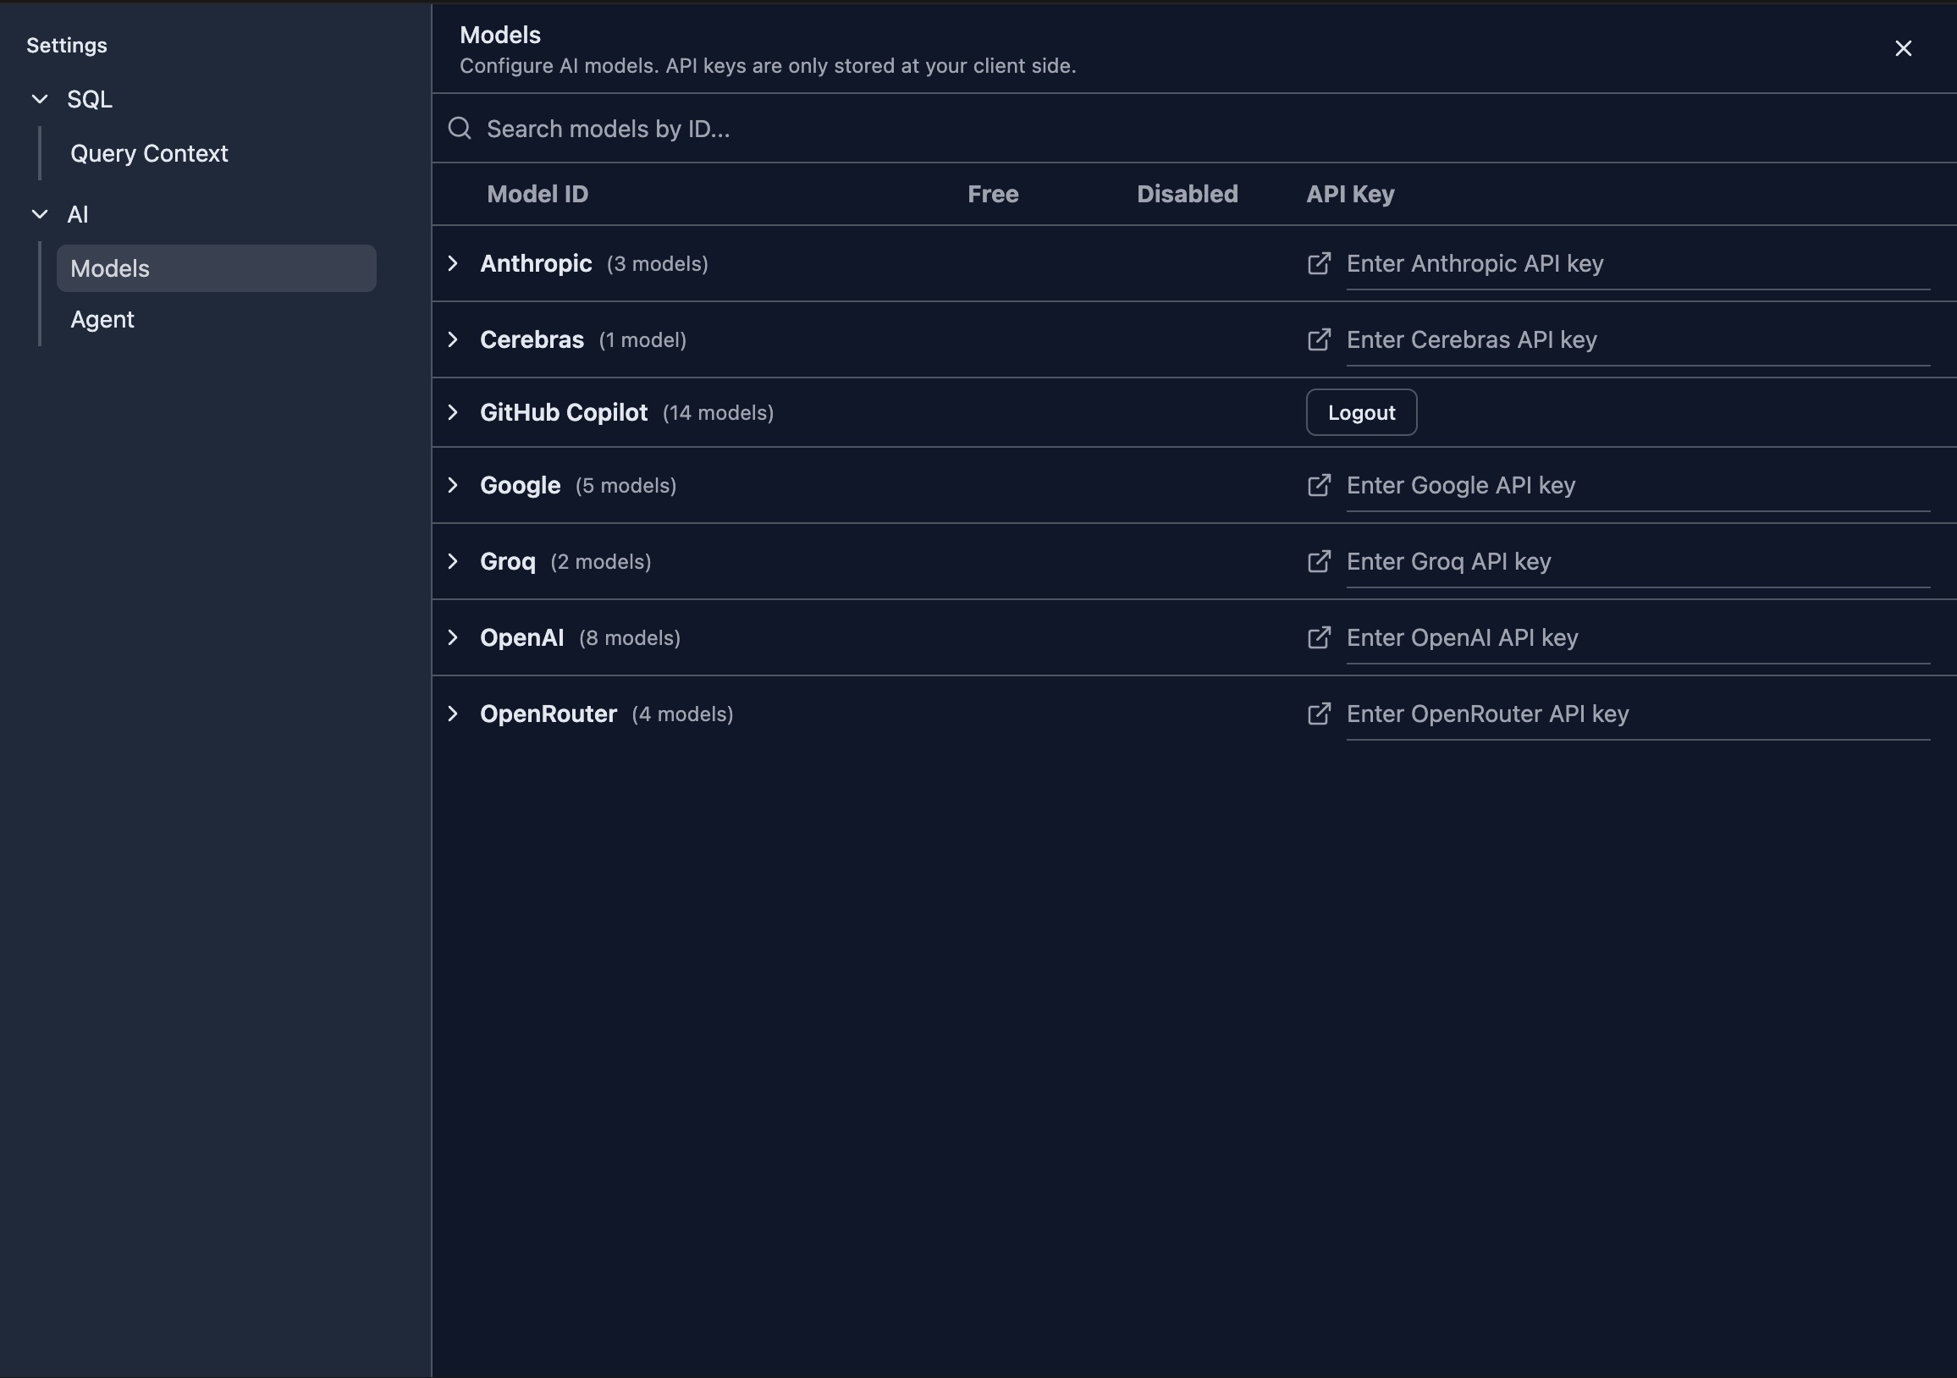
Task: Open the OpenRouter API key external link
Action: [1319, 714]
